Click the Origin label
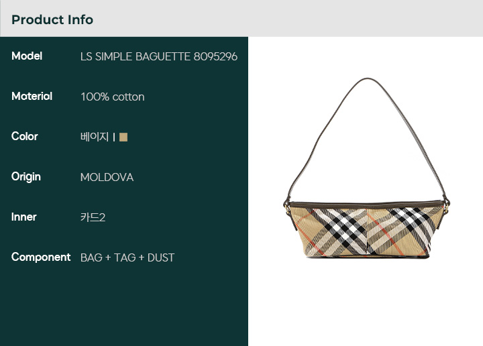Image resolution: width=483 pixels, height=346 pixels. (x=26, y=177)
